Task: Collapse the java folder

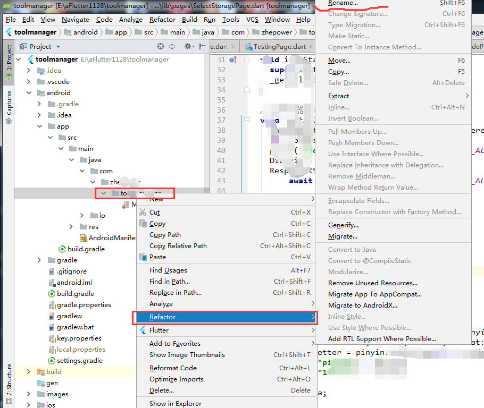Action: point(72,160)
